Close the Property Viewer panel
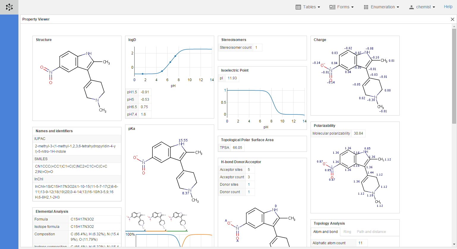 click(x=453, y=19)
